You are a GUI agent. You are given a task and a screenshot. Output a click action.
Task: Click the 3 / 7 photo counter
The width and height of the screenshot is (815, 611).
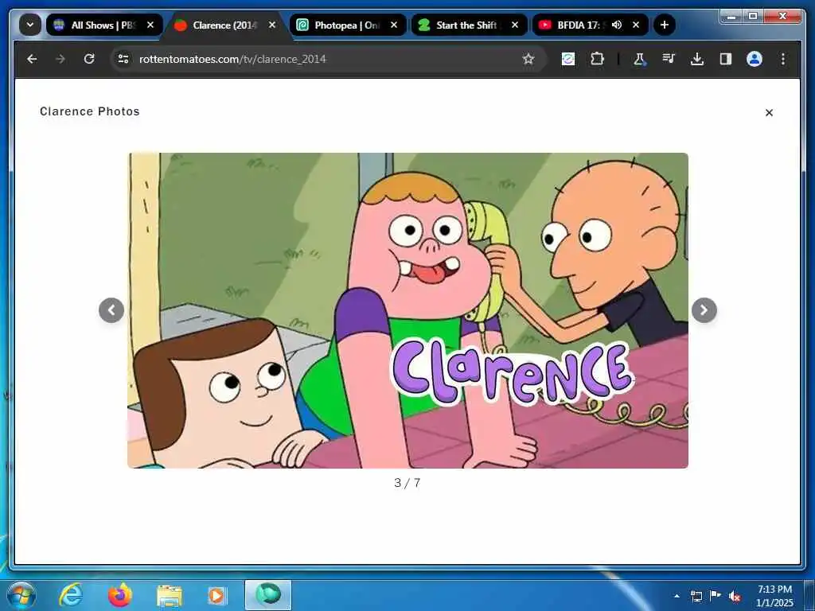click(x=407, y=483)
